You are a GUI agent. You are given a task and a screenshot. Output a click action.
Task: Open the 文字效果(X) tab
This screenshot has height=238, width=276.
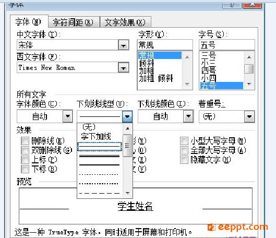coord(125,22)
